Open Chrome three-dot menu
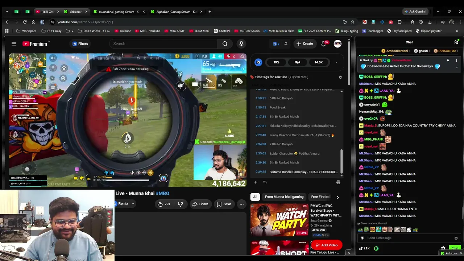 click(460, 22)
